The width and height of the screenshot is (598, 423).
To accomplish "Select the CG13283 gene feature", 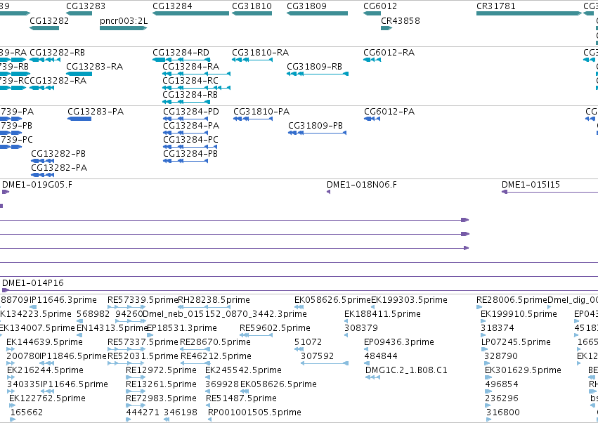I will click(x=79, y=13).
